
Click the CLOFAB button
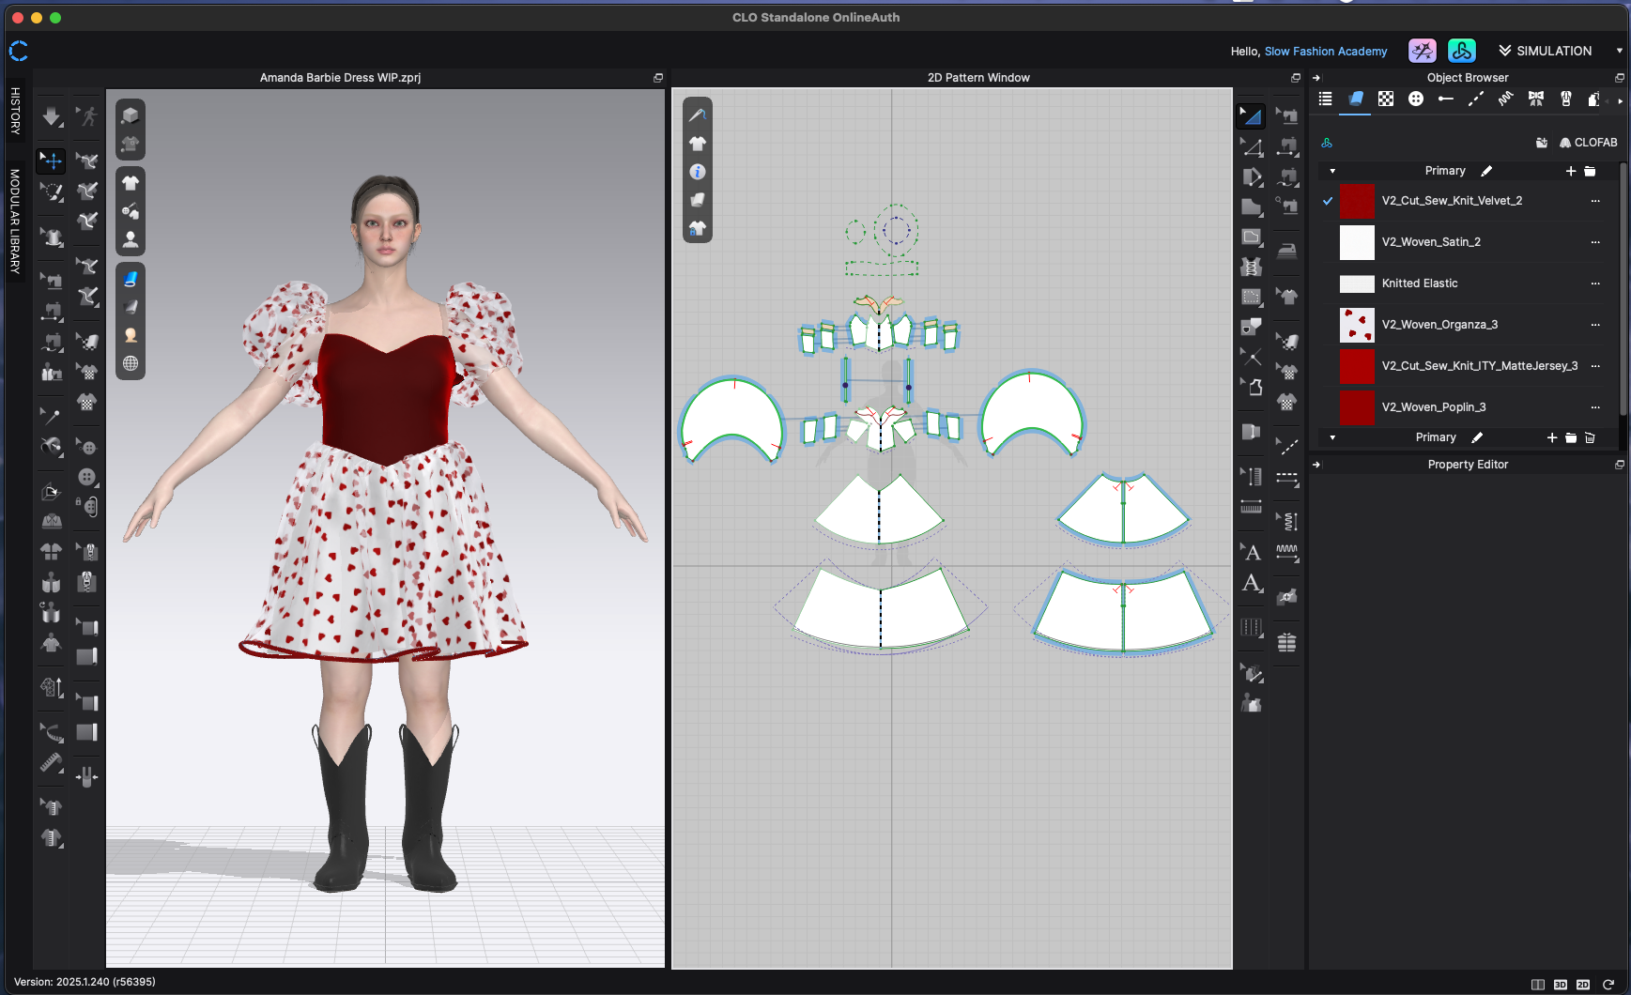click(x=1588, y=143)
